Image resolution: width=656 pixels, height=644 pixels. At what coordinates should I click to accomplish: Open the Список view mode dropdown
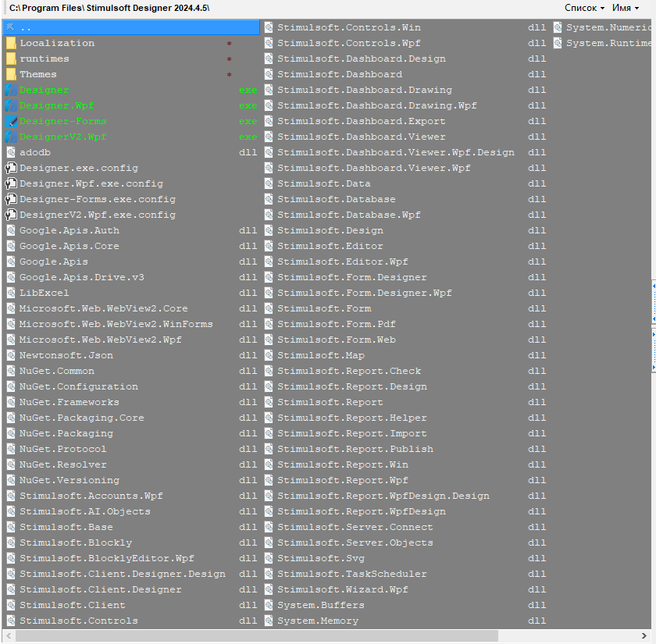pos(584,8)
